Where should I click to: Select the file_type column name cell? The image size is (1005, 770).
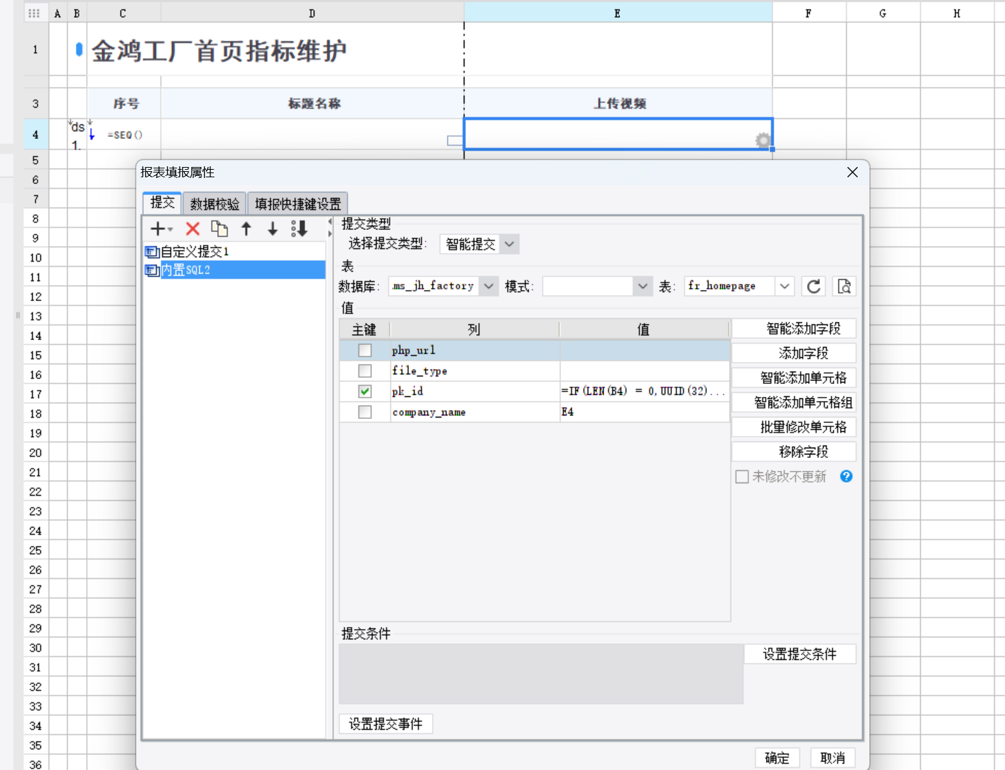pos(474,371)
